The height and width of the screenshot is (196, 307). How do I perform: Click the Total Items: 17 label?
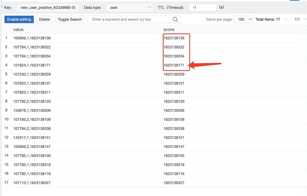click(268, 19)
